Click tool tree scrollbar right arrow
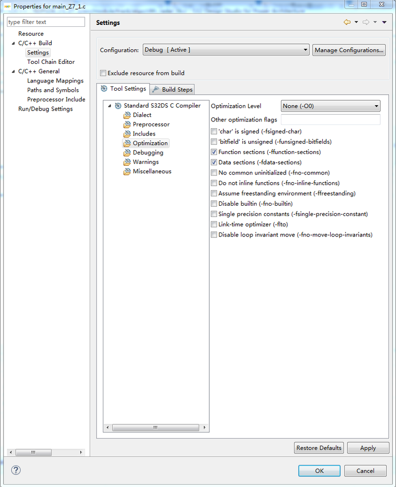The image size is (396, 487). [x=204, y=428]
